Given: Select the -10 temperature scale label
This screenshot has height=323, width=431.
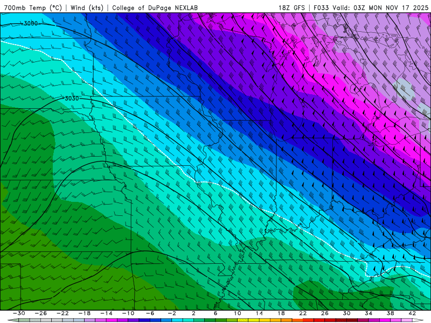Looking at the screenshot, I should point(128,313).
